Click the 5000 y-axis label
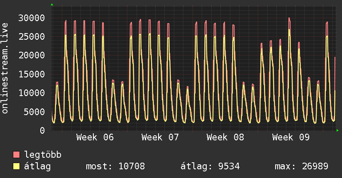Image resolution: width=342 pixels, height=178 pixels. [34, 112]
